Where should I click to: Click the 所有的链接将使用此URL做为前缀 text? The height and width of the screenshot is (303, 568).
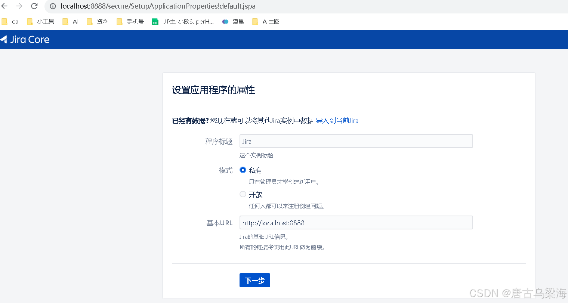tap(282, 247)
